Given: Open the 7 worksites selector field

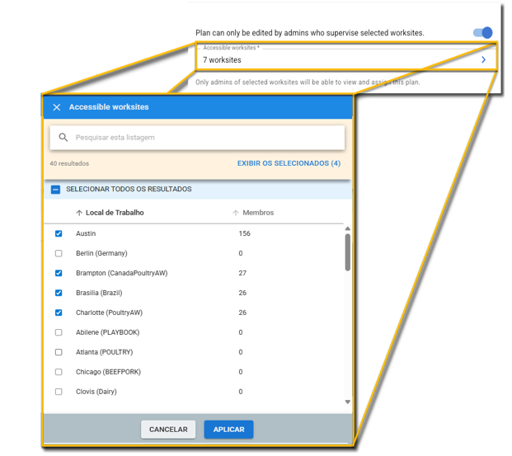Looking at the screenshot, I should pyautogui.click(x=330, y=60).
